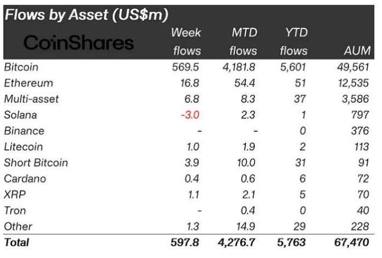Click Solana's negative -3.0 week flow

190,115
